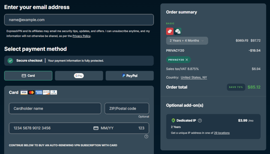Click the Discover card logo
Viewport: 270px width, 154px height.
(46, 92)
